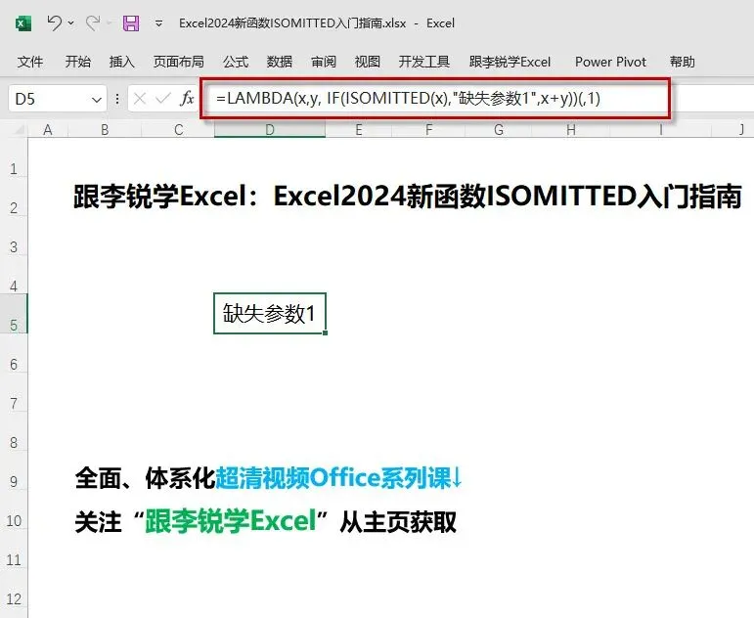Screen dimensions: 754x618
Task: Click the Redo arrow icon
Action: point(92,22)
